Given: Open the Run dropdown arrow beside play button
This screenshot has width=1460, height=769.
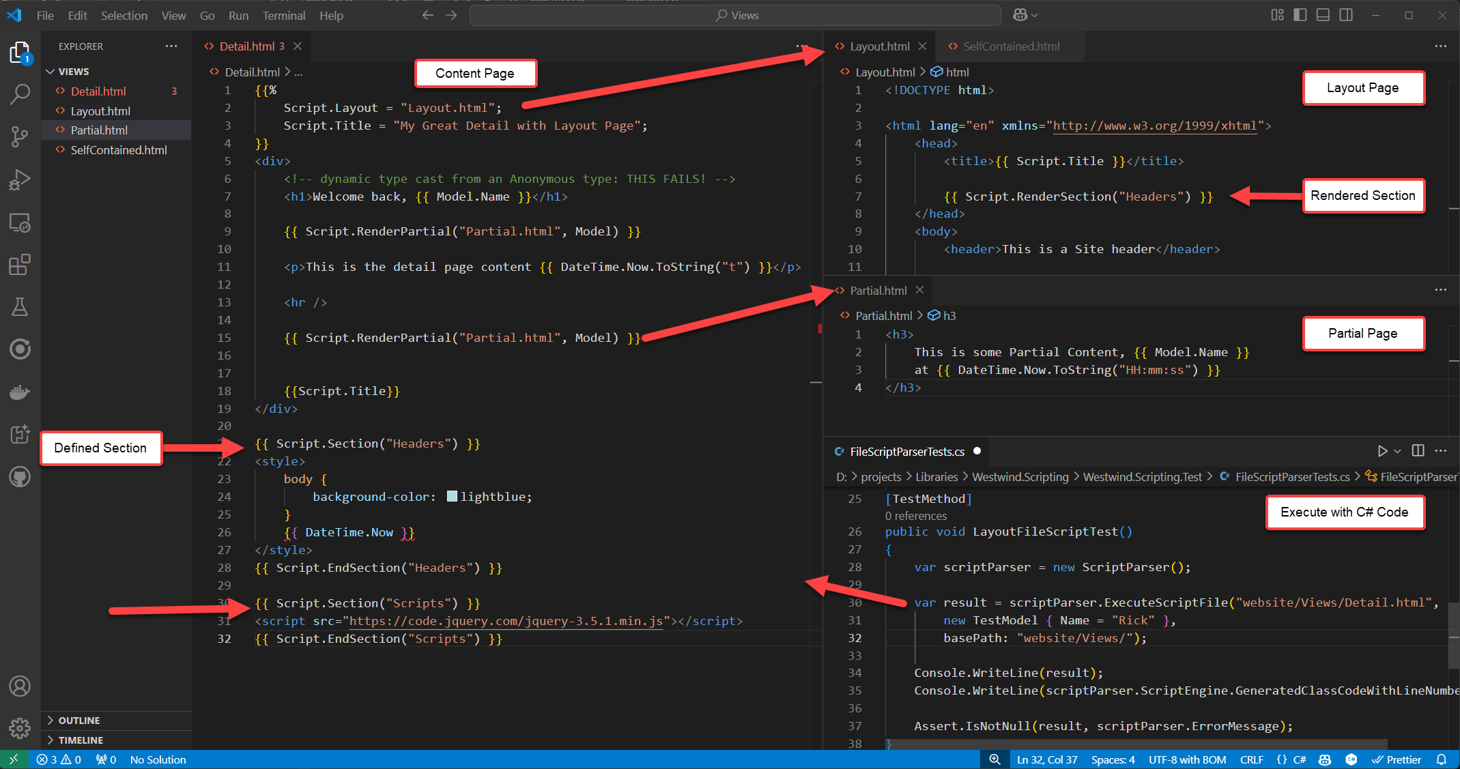Looking at the screenshot, I should tap(1398, 451).
